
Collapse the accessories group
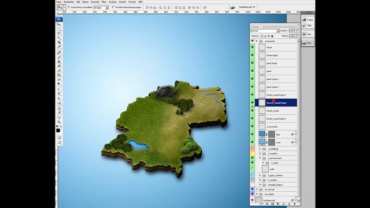[257, 41]
